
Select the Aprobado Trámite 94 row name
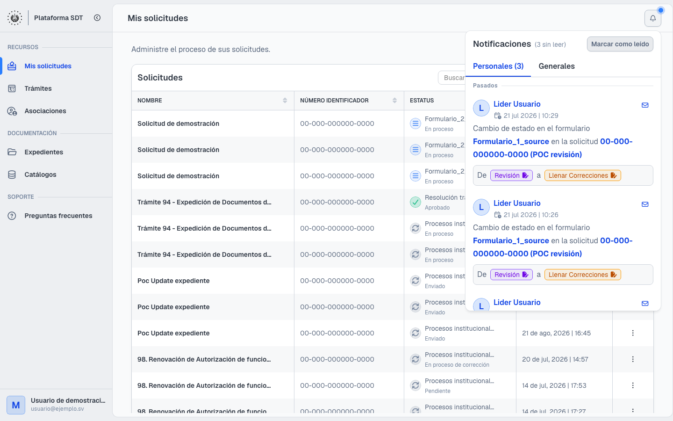pos(204,202)
